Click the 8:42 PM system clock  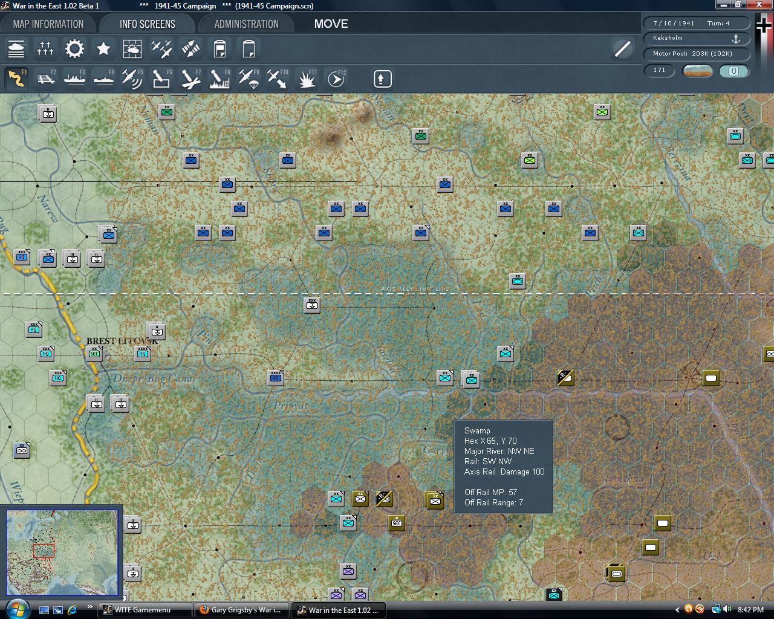750,610
